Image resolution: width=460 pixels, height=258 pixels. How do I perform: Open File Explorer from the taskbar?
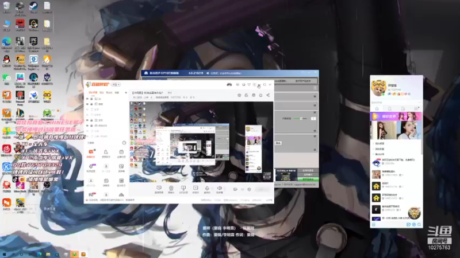48,255
